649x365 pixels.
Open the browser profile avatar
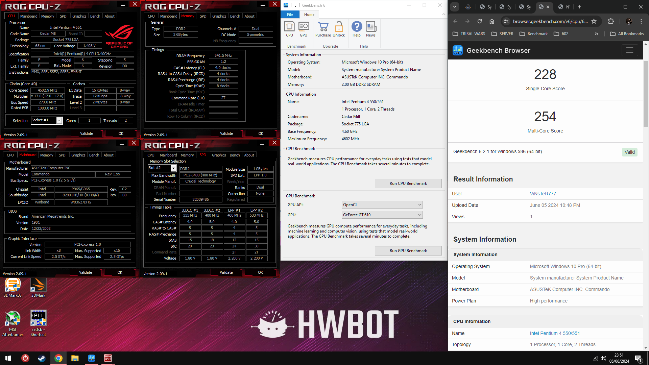coord(629,21)
